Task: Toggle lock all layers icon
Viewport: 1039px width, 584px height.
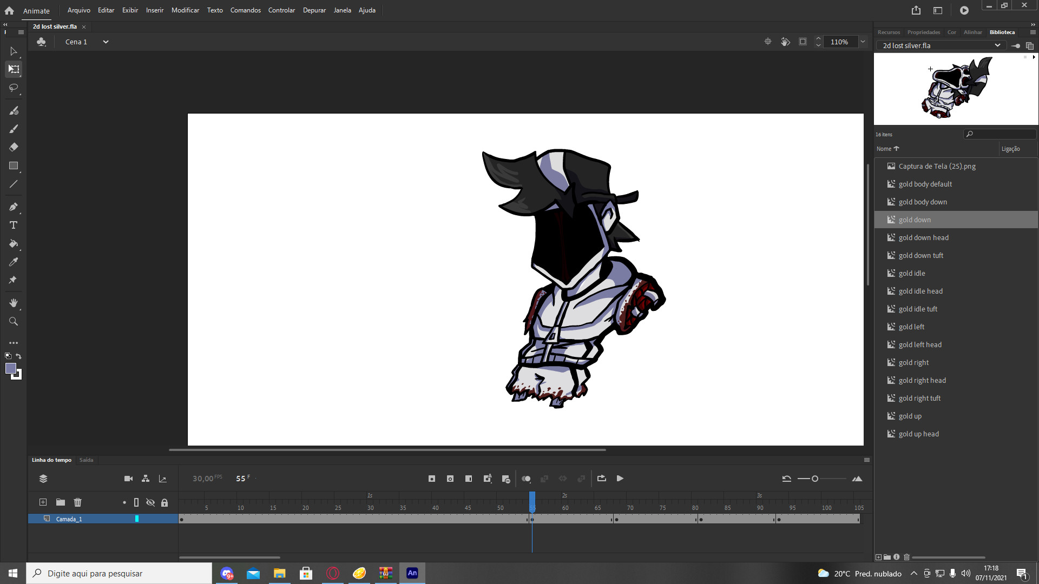Action: click(x=165, y=502)
